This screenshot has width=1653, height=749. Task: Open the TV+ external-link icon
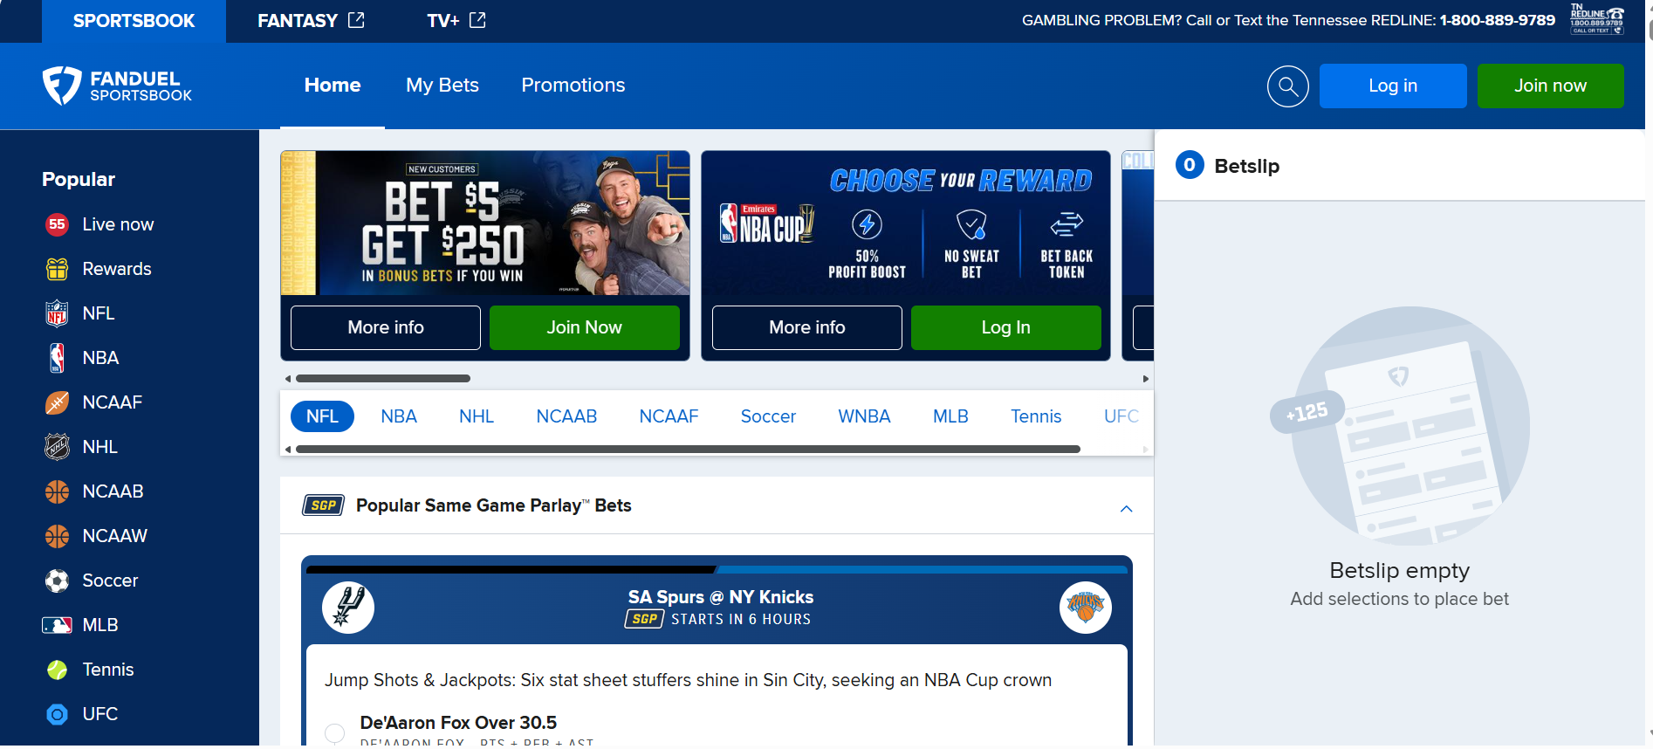477,20
